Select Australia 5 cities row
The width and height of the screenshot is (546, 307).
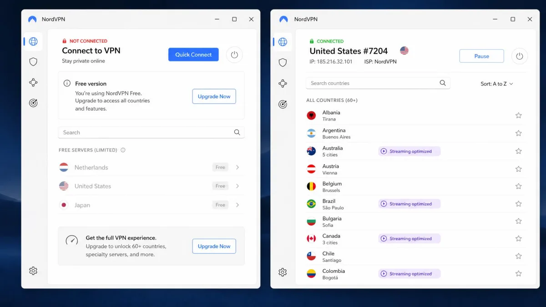(x=416, y=151)
